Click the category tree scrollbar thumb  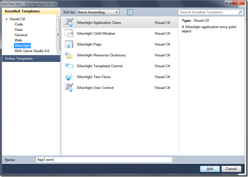(58, 35)
